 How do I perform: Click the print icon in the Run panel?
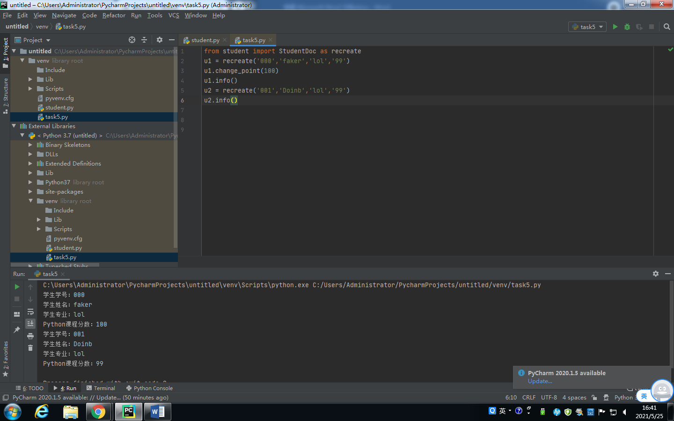[30, 336]
